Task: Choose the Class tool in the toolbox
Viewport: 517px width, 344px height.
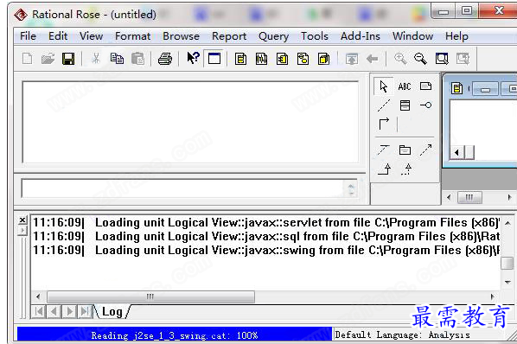Action: coord(405,105)
